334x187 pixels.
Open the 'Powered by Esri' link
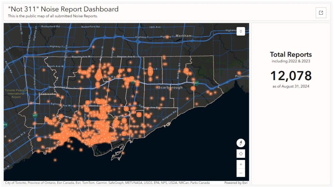coord(236,183)
